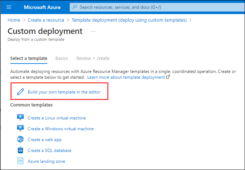
Task: Switch to the Basics tab
Action: [61, 58]
